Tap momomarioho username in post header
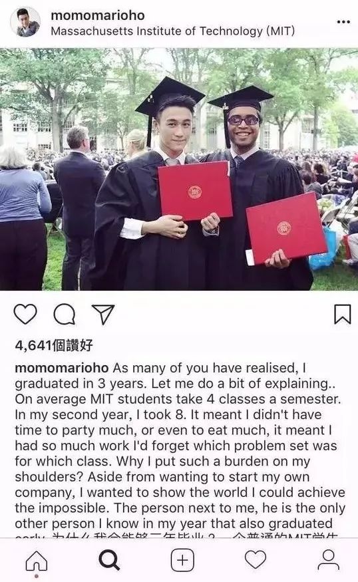The image size is (358, 582). point(98,15)
